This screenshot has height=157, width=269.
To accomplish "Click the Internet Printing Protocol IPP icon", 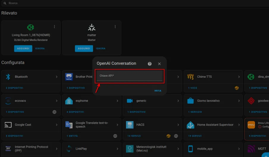I will pyautogui.click(x=8, y=149).
